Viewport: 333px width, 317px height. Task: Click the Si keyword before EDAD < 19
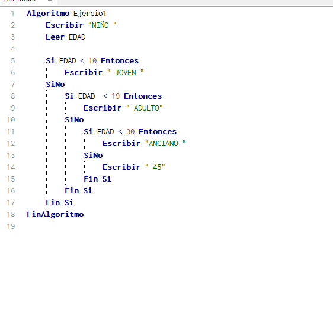(69, 96)
